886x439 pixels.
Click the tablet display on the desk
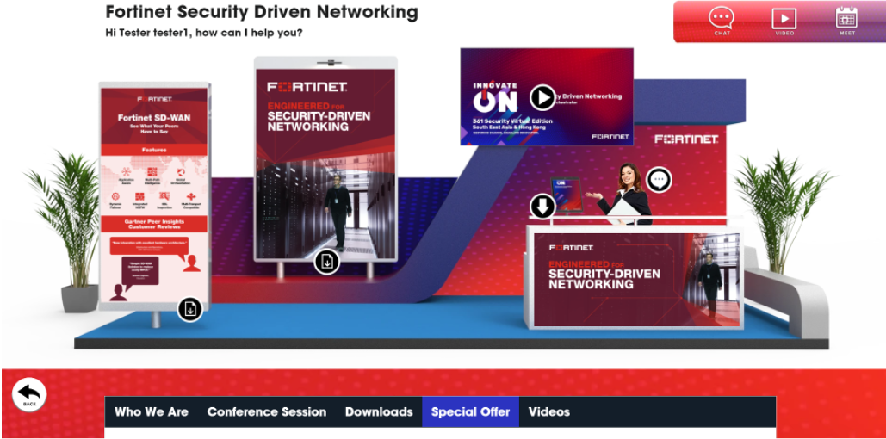click(566, 195)
